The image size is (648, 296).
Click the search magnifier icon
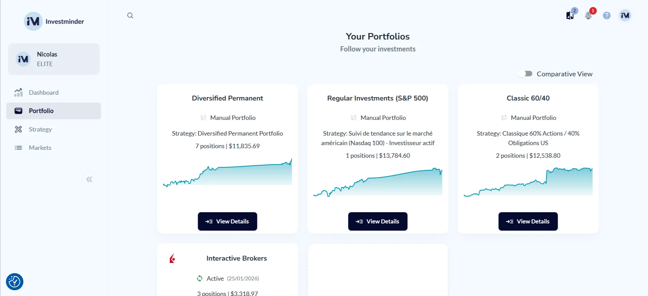pos(130,15)
